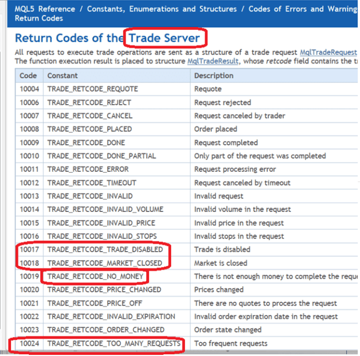Select code cell 10024
Image resolution: width=360 pixels, height=356 pixels.
(29, 343)
